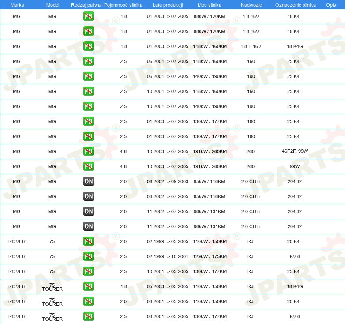345x324 pixels.
Task: Click the Lata produkcji column header
Action: [168, 5]
